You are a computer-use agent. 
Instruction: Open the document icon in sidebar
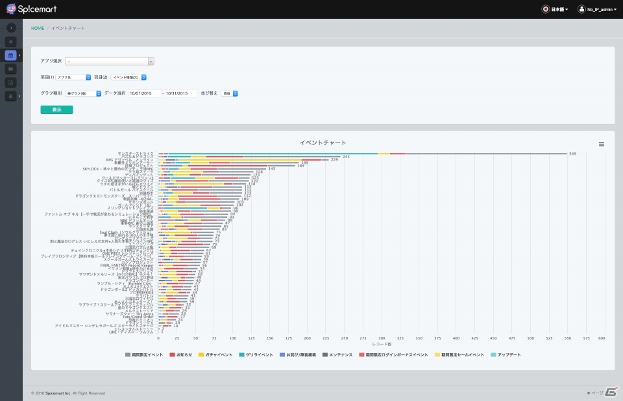point(11,82)
